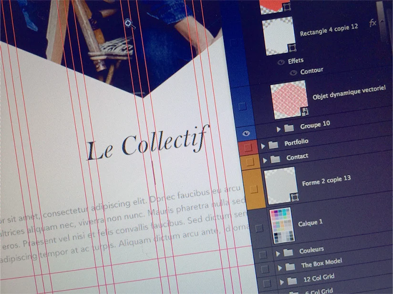Select the Objet dynamique vectoriel thumbnail

[x=289, y=100]
